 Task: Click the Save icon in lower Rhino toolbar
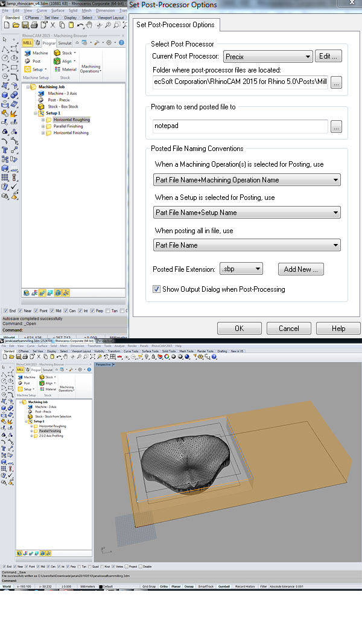point(18,357)
